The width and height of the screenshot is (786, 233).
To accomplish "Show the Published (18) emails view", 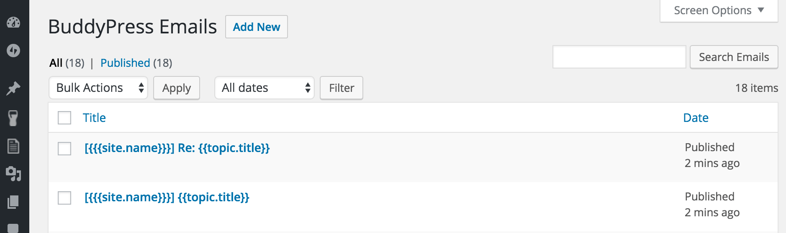I will click(x=125, y=63).
